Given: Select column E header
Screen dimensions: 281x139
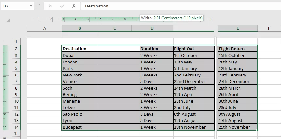Looking at the screenshot, I should (x=238, y=28).
